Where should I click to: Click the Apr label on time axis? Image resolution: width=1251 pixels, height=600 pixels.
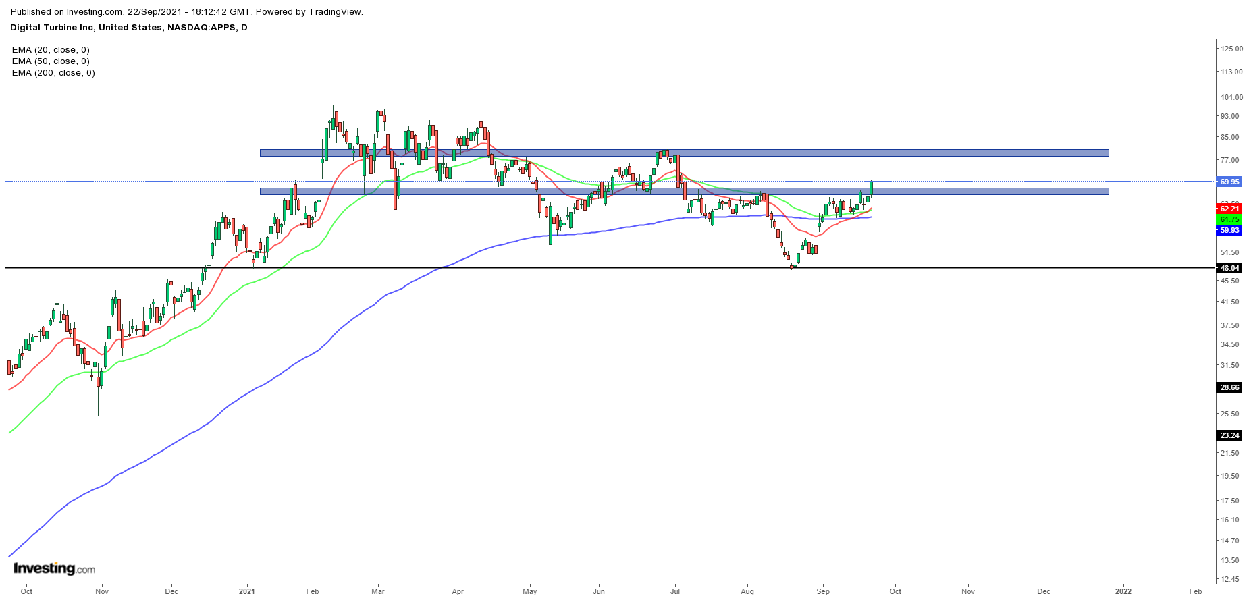tap(458, 591)
